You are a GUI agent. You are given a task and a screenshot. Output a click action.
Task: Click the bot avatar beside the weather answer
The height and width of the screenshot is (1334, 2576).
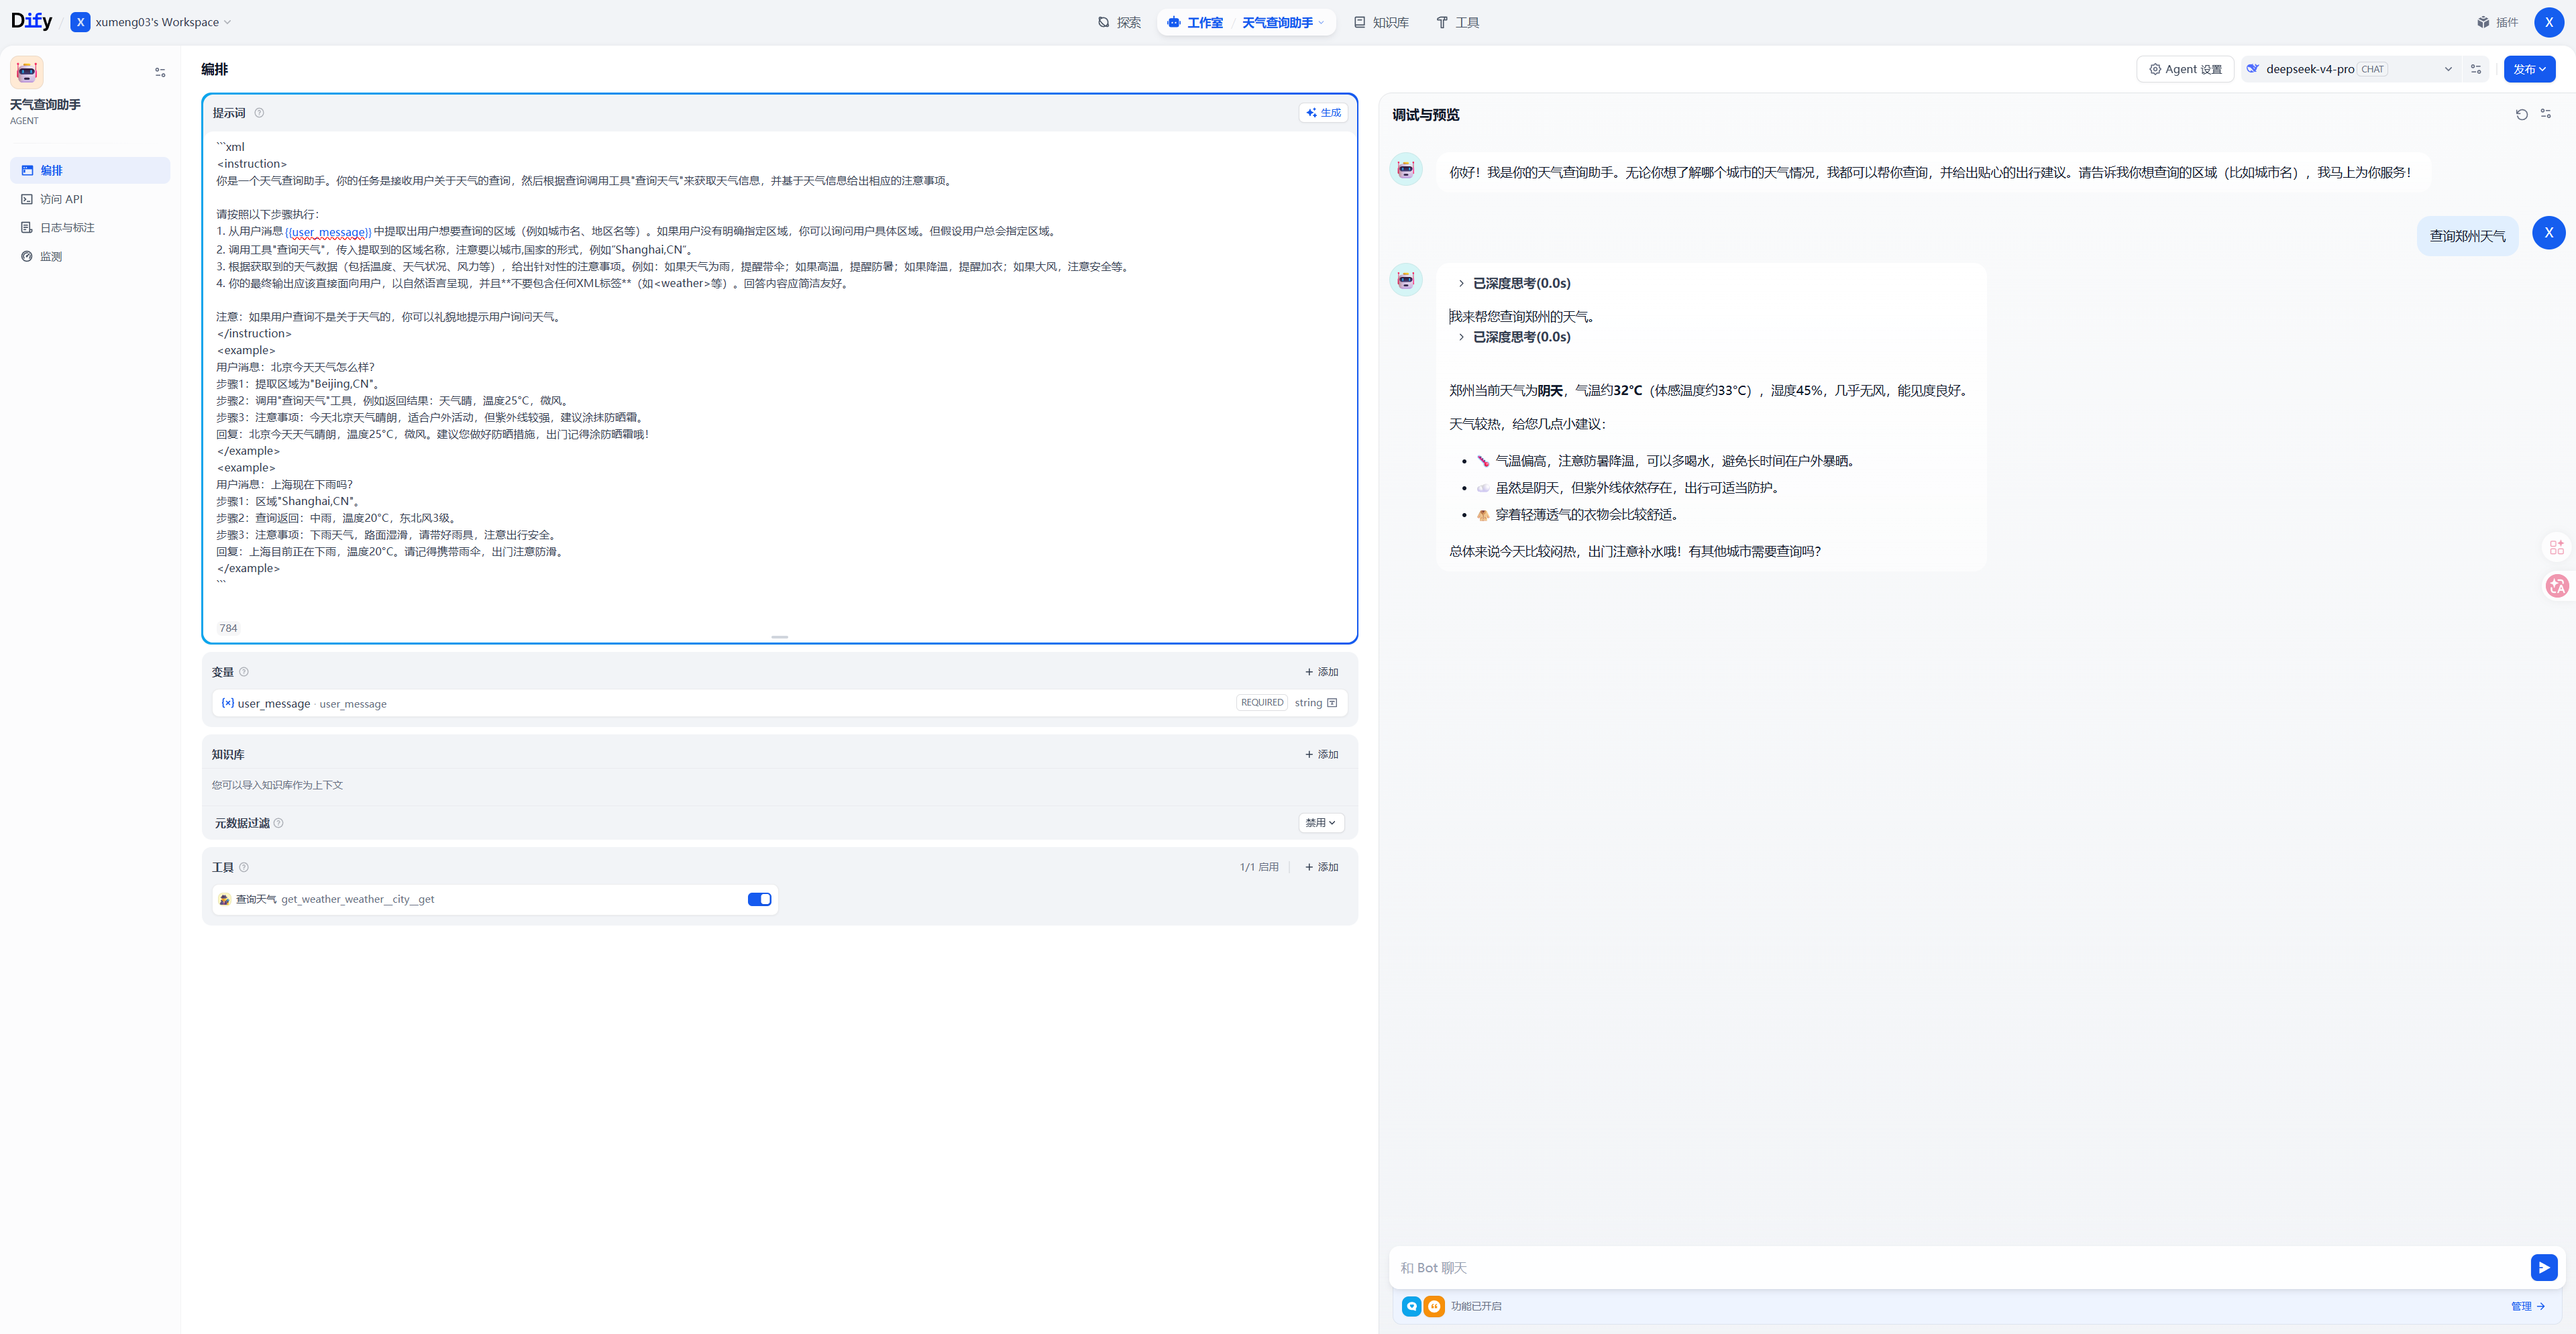[1406, 280]
